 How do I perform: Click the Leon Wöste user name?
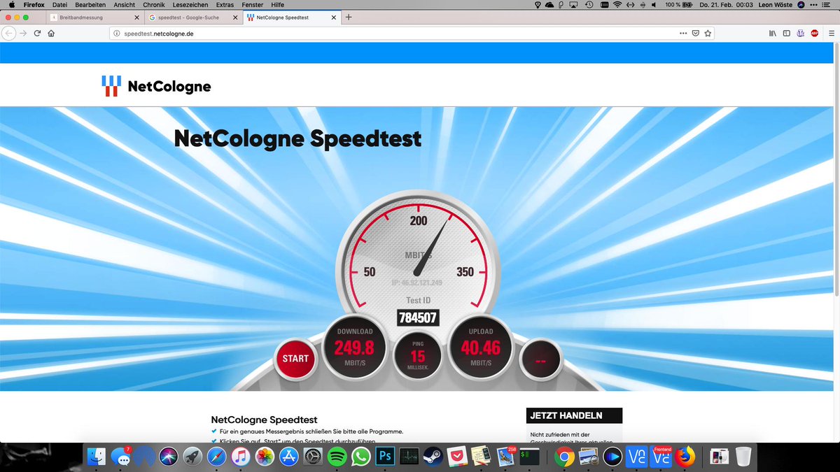776,5
